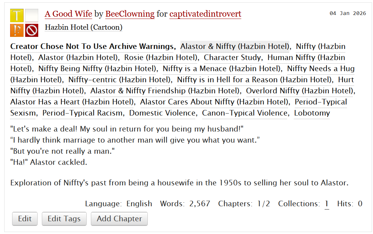Open the Hazbin Hotel (Cartoon) fandom
This screenshot has width=373, height=234.
coord(83,27)
